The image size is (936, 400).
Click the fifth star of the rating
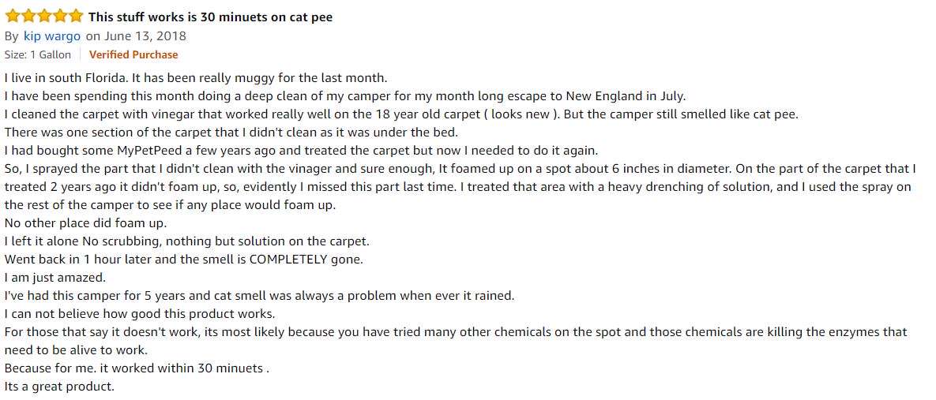click(76, 16)
